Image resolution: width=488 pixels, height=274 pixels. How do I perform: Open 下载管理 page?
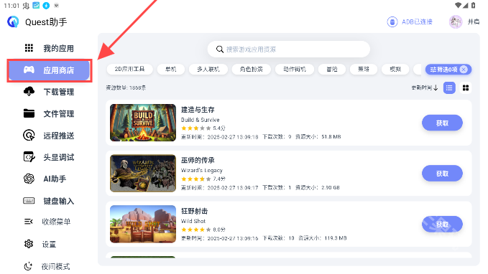point(49,92)
